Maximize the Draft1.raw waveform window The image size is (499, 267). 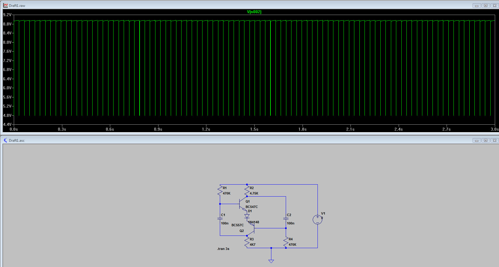pos(486,5)
